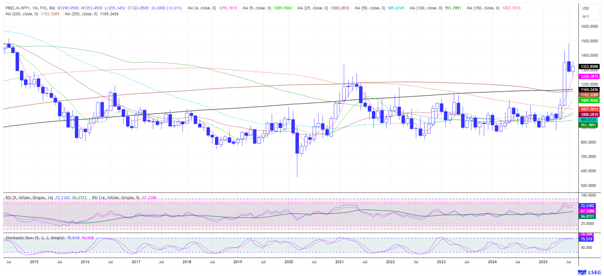This screenshot has width=604, height=276.
Task: Click the green 1089.9060 price tag
Action: click(x=589, y=100)
